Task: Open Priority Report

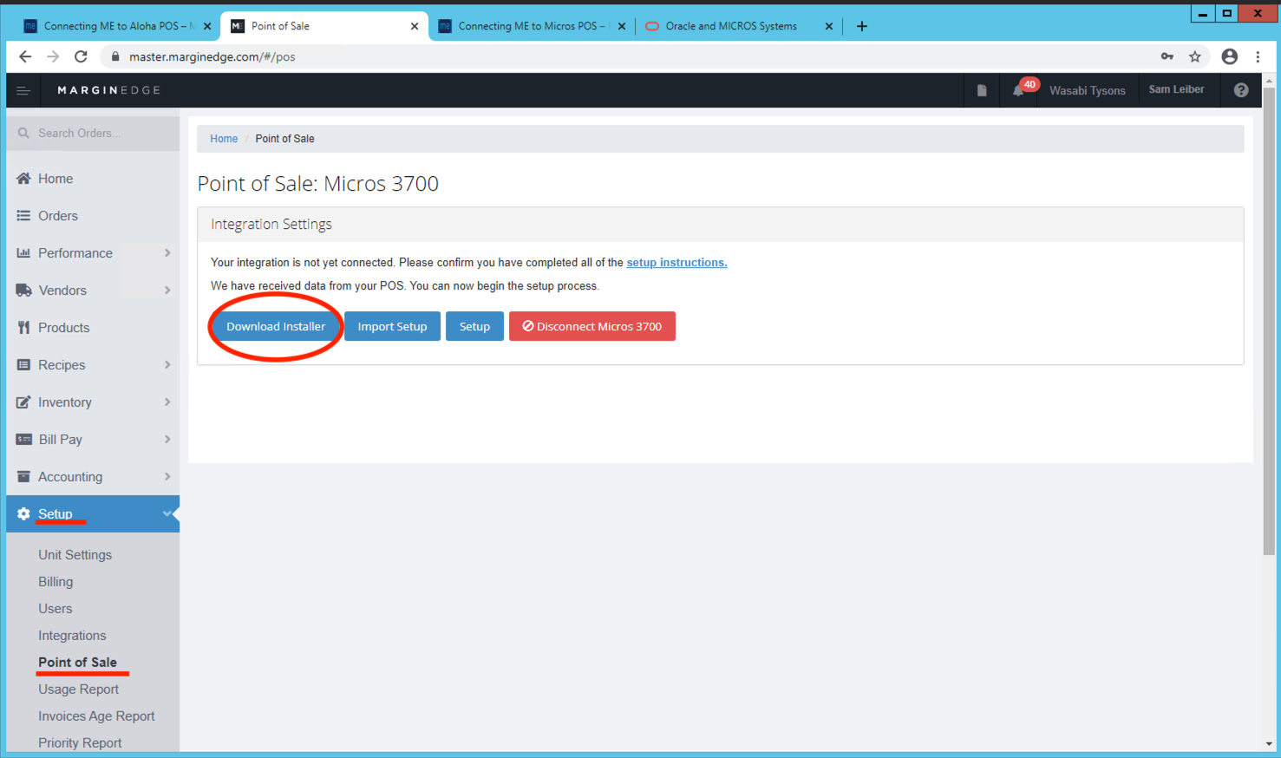Action: click(80, 743)
